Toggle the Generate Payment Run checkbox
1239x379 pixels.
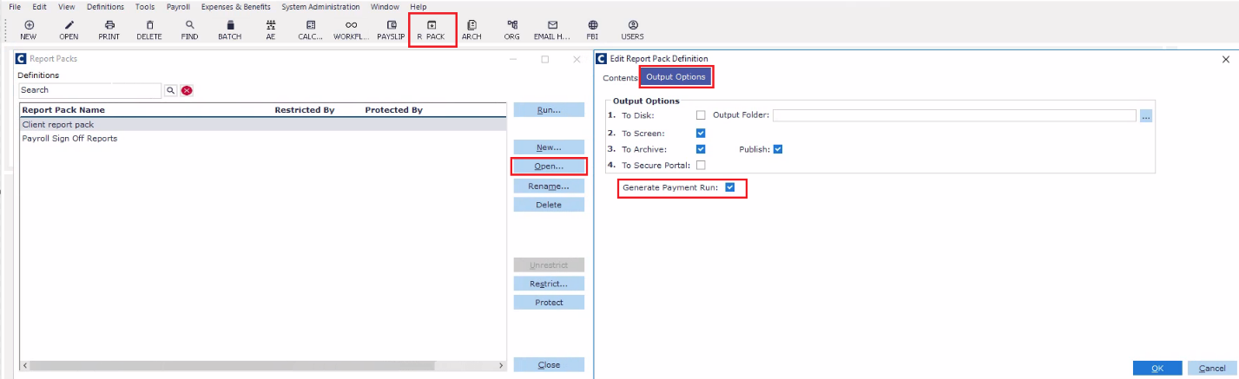(x=730, y=187)
